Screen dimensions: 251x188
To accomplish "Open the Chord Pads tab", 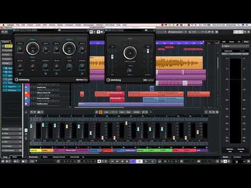I will [x=75, y=157].
